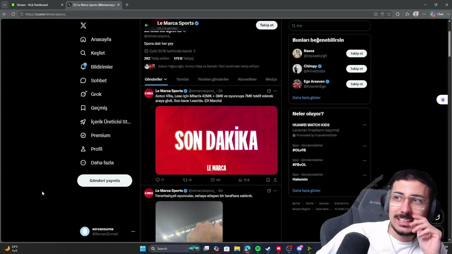Open more options on the Fenerbahçeli post
The height and width of the screenshot is (254, 452).
[275, 191]
